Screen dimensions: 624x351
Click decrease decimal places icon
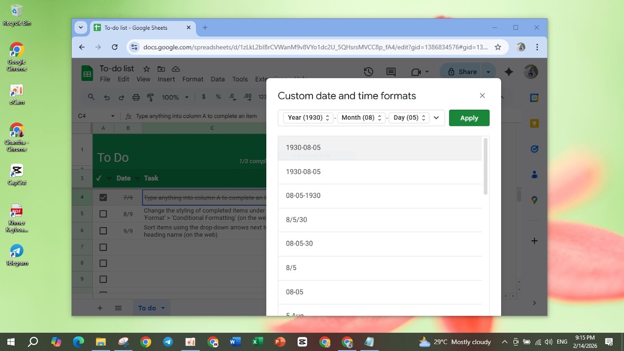(233, 97)
